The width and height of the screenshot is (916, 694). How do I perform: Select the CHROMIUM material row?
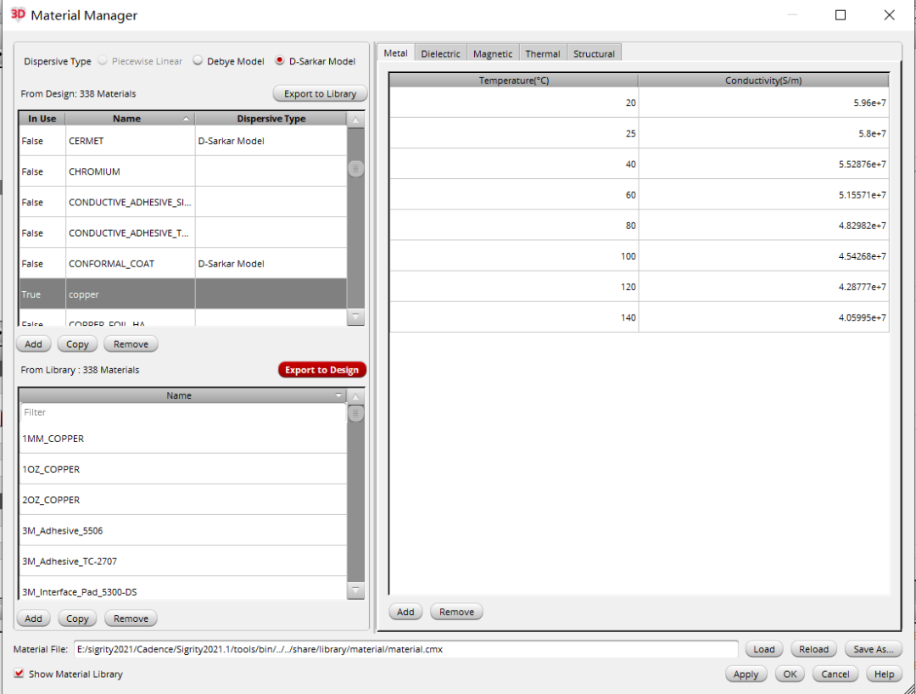[183, 171]
